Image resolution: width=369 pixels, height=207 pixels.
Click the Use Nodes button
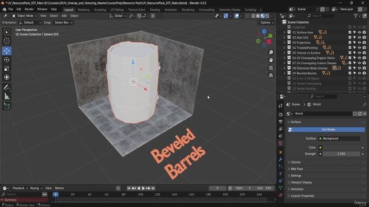coord(326,129)
